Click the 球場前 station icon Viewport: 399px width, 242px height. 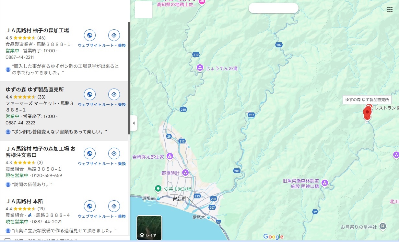[x=158, y=198]
